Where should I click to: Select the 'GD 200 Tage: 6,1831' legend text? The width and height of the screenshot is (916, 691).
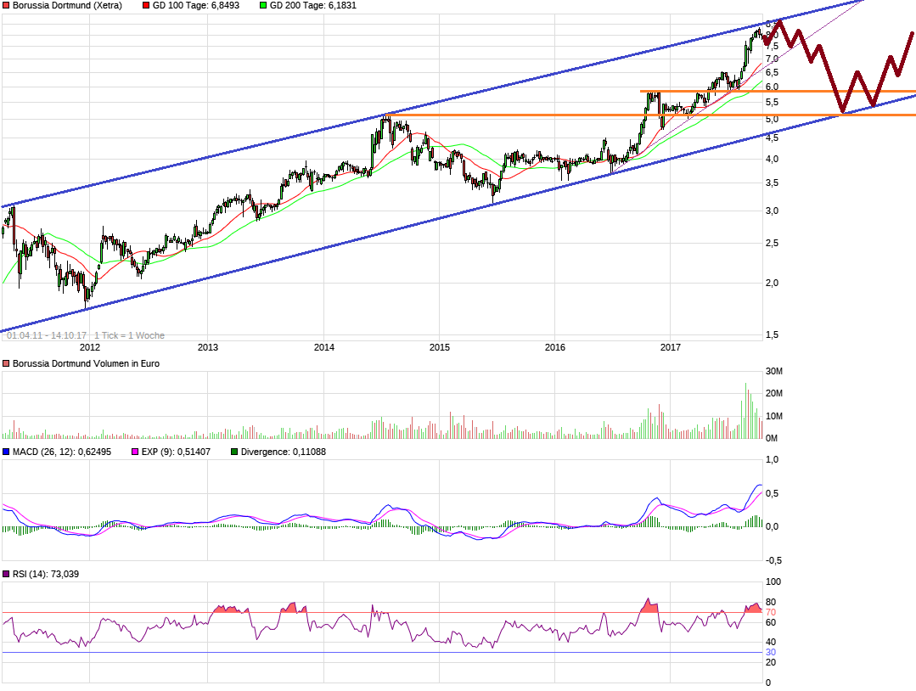pos(313,5)
